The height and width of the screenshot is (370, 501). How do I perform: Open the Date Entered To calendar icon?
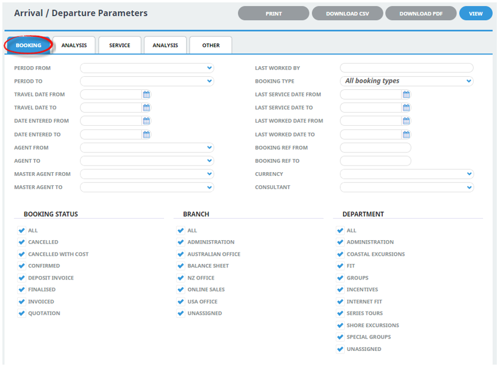(x=146, y=135)
